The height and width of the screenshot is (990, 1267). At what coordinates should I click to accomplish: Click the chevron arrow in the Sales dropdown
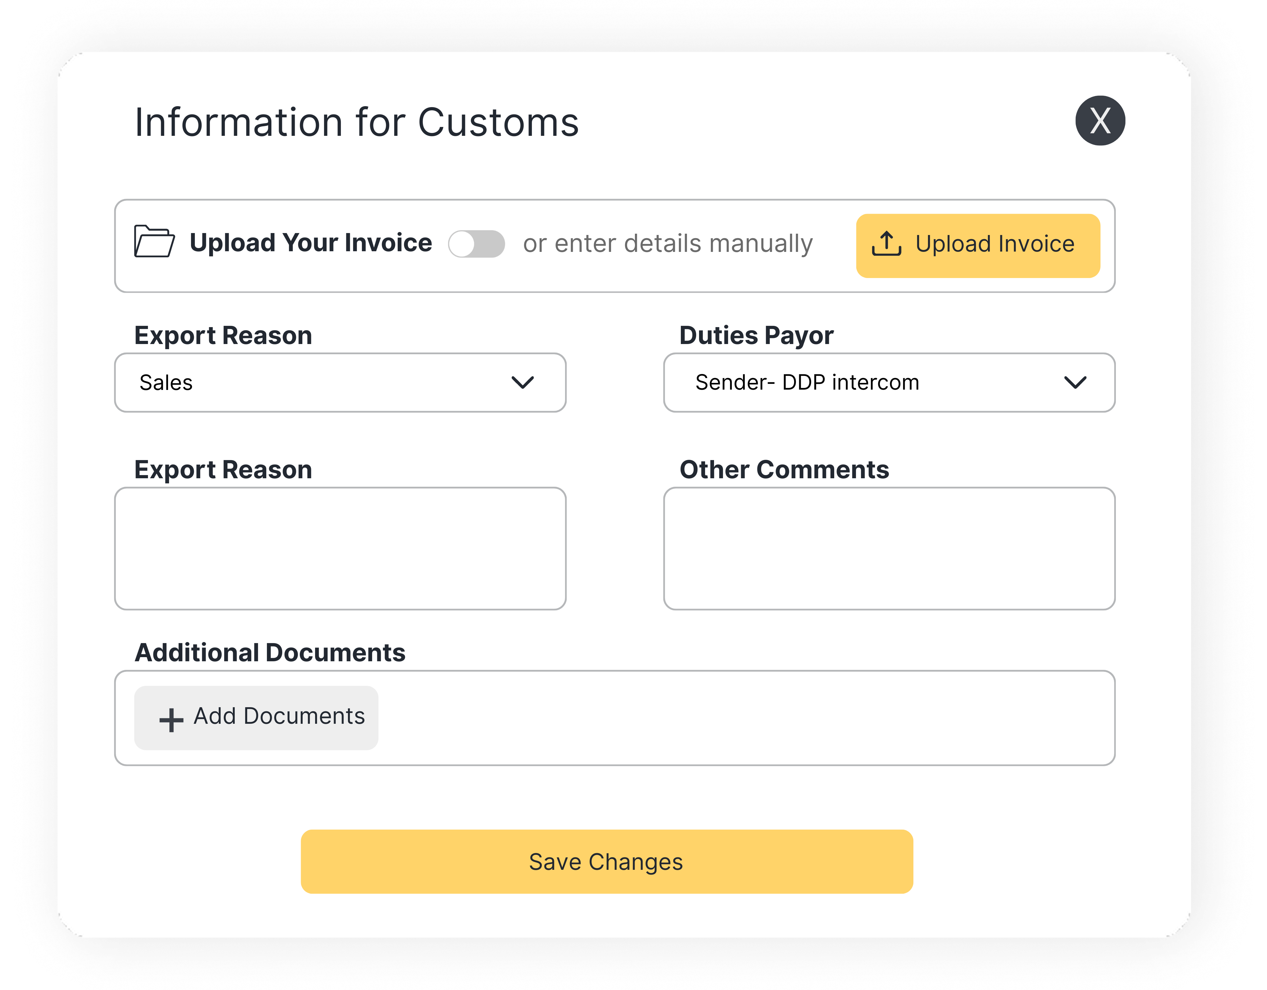522,383
